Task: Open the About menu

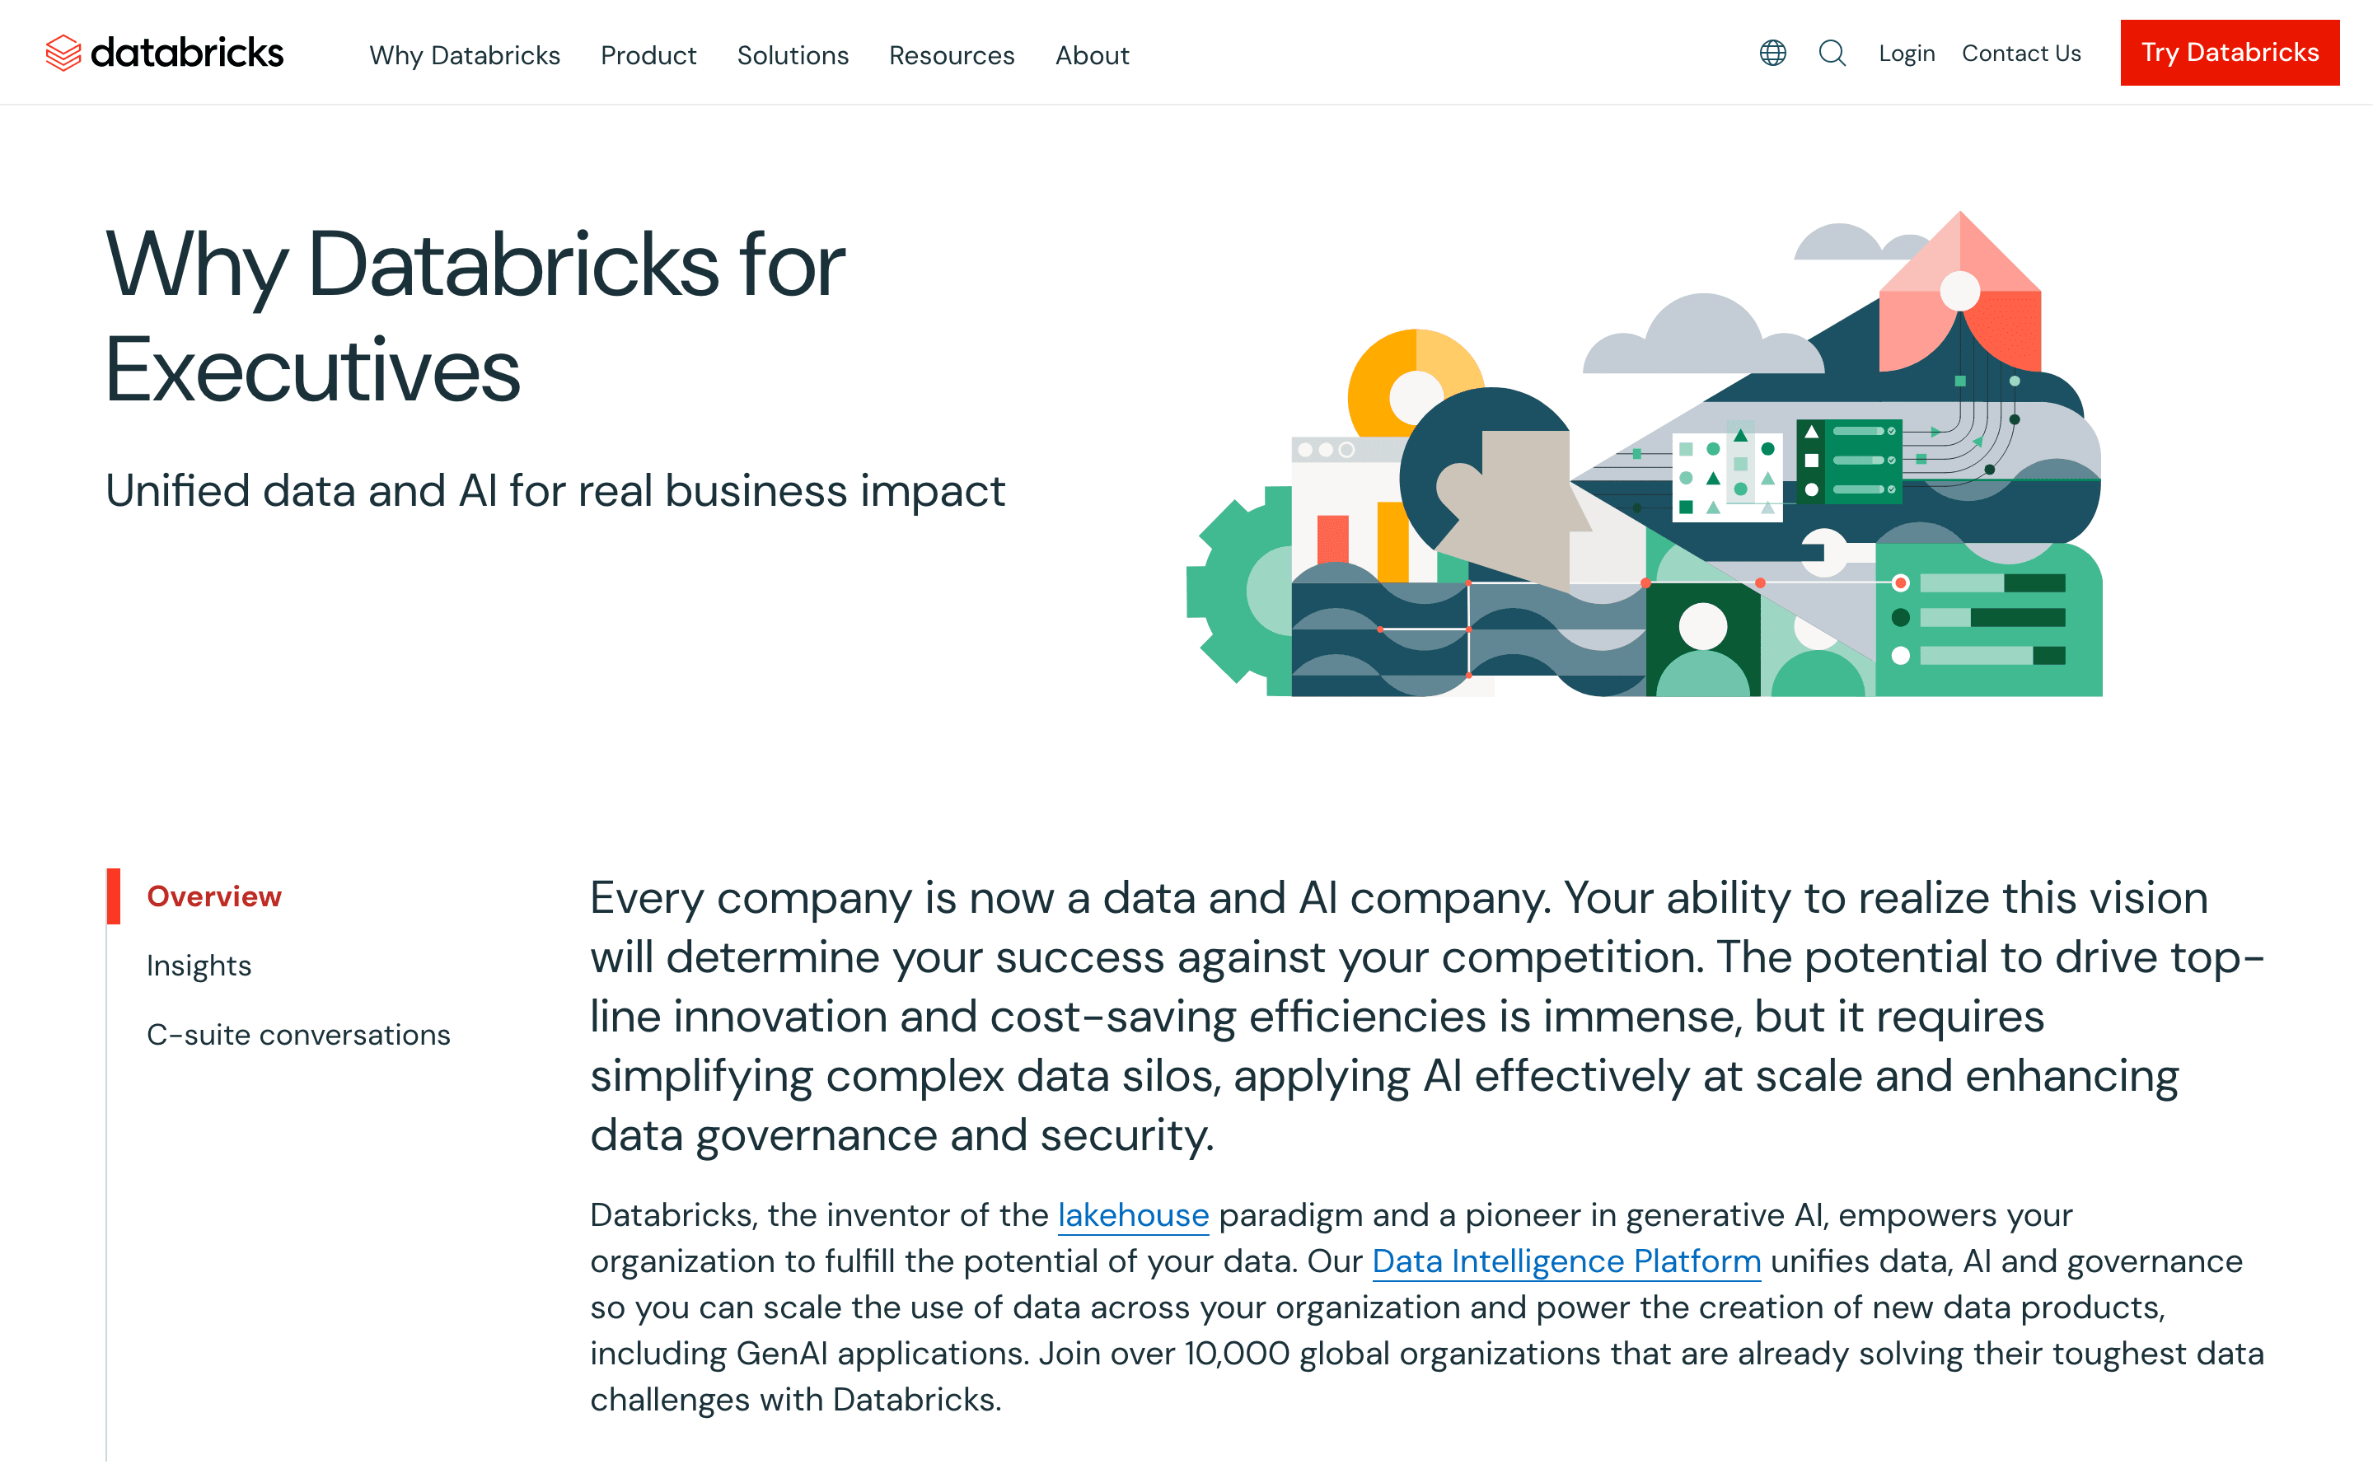Action: click(1092, 55)
